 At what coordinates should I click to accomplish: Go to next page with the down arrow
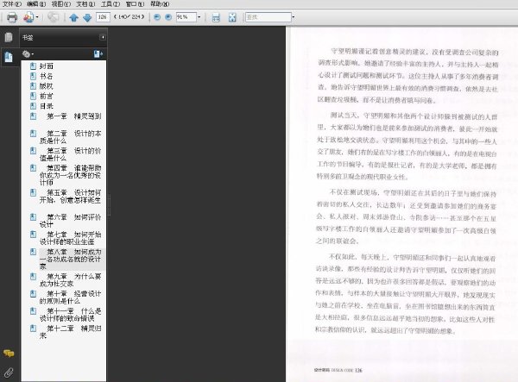87,17
